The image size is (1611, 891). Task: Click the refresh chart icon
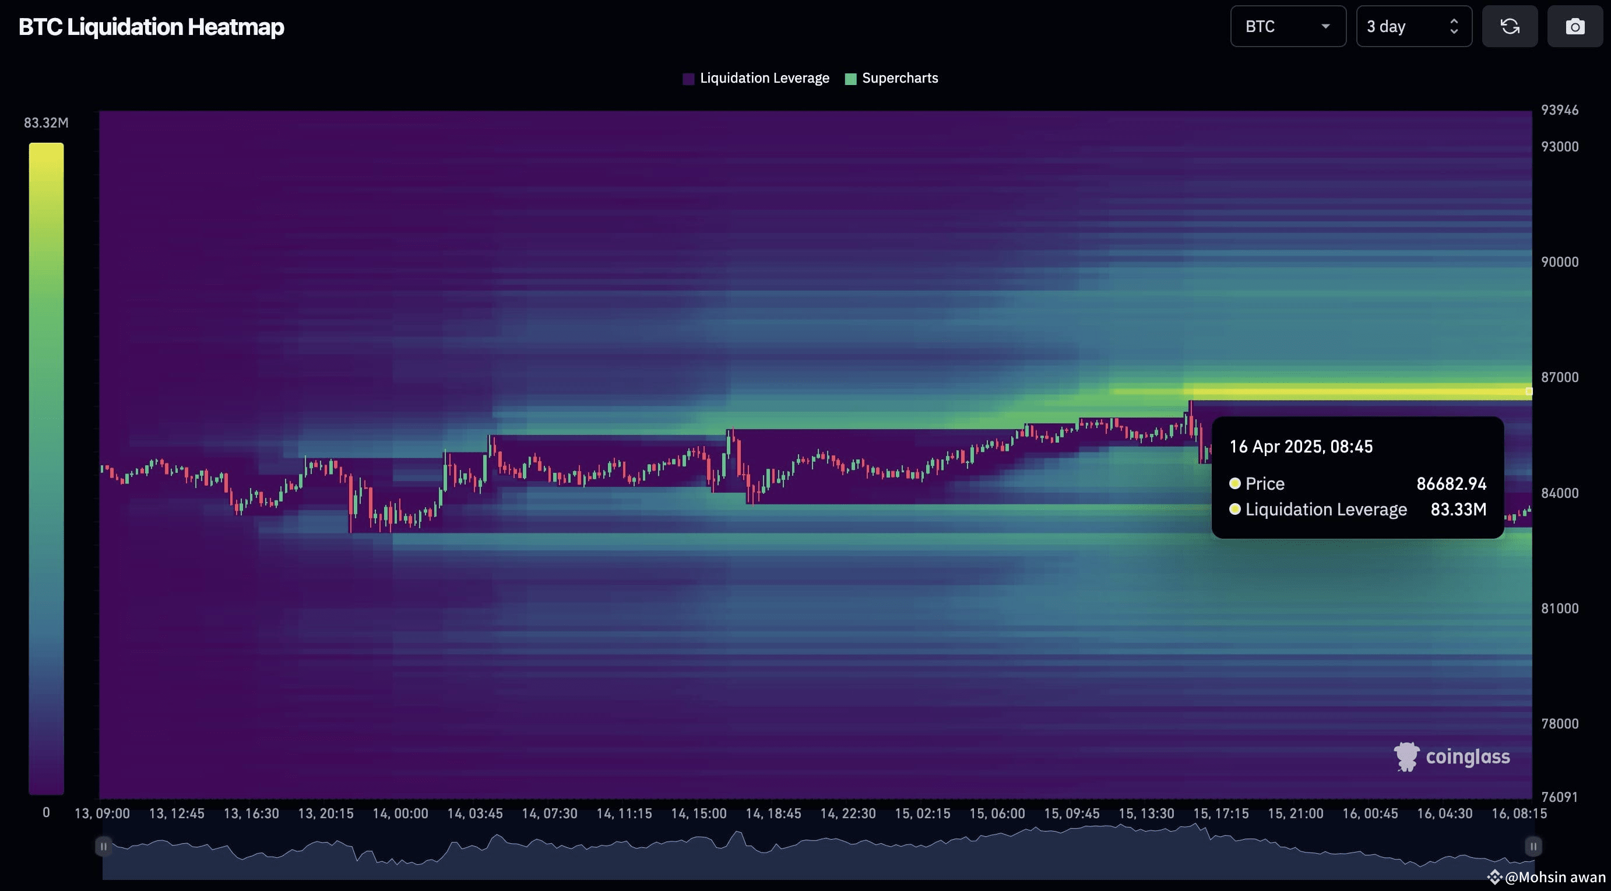(x=1510, y=26)
